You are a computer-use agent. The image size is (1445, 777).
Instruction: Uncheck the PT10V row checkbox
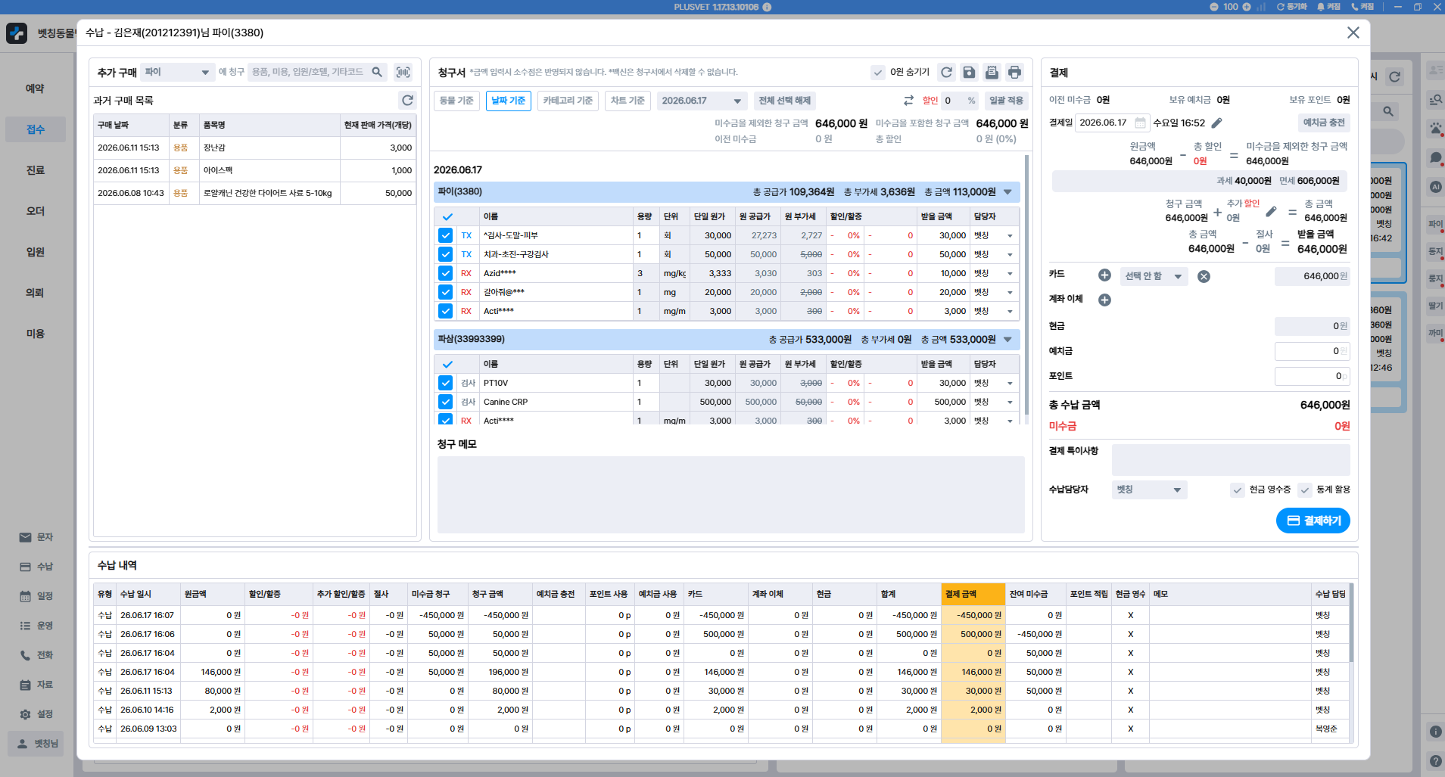446,383
